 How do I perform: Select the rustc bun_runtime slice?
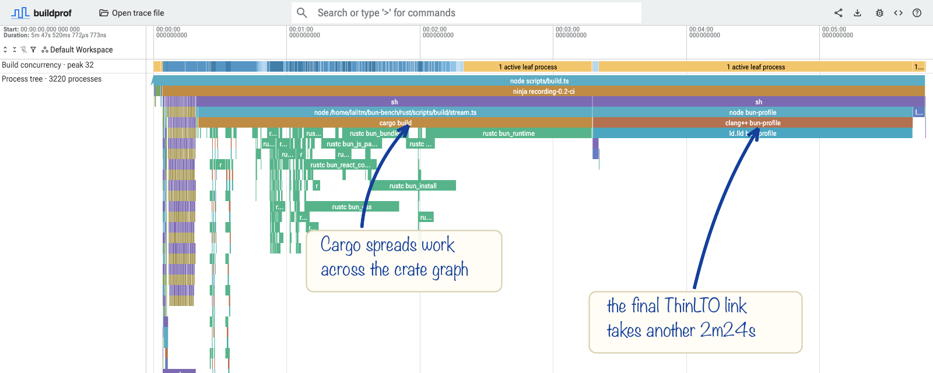point(508,133)
